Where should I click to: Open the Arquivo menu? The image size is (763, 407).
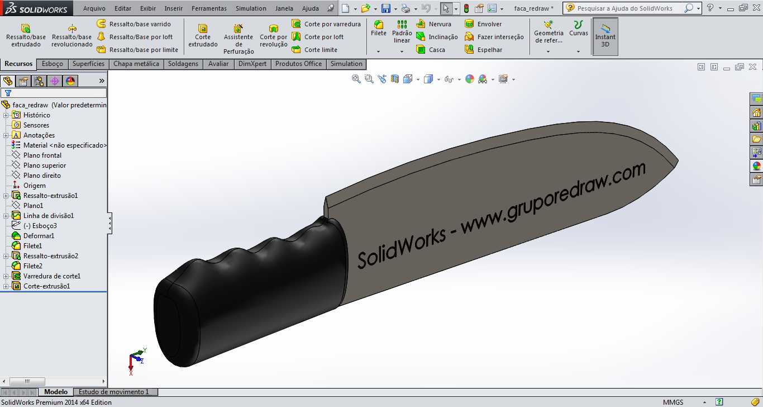coord(94,8)
